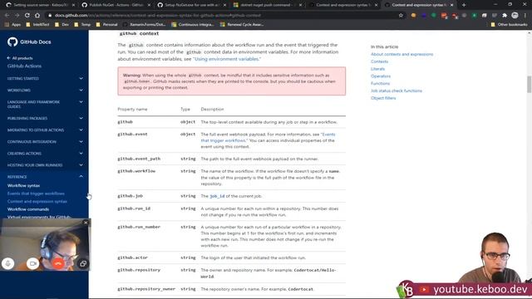Follow the Using environment variables link
This screenshot has width=532, height=299.
coord(227,59)
